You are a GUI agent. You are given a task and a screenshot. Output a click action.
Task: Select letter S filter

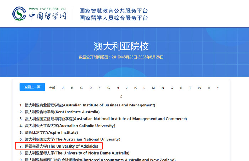click(181, 88)
